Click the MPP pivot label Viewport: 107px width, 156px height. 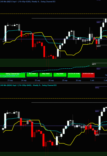[x=94, y=64]
